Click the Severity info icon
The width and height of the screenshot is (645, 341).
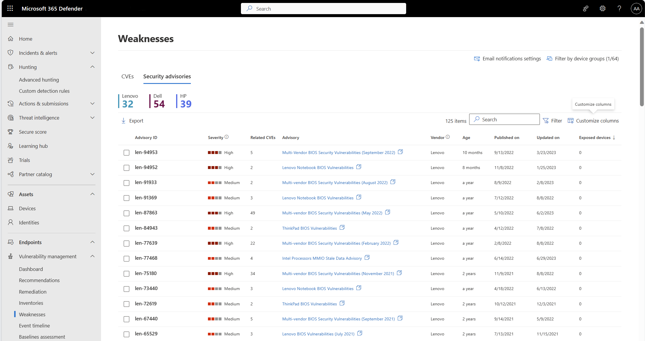(x=226, y=137)
